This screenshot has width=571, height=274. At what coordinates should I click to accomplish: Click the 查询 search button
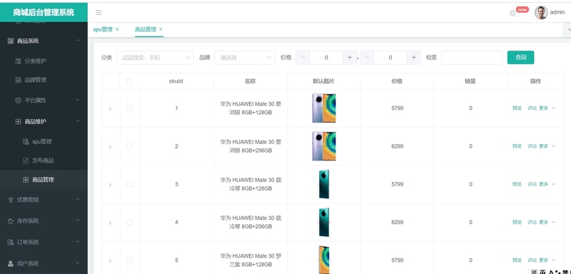pyautogui.click(x=521, y=58)
